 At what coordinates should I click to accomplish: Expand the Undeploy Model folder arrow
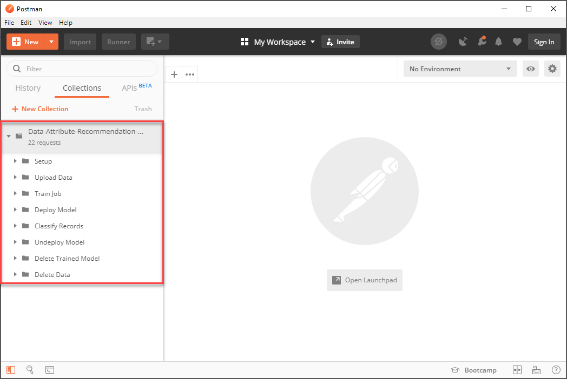15,242
